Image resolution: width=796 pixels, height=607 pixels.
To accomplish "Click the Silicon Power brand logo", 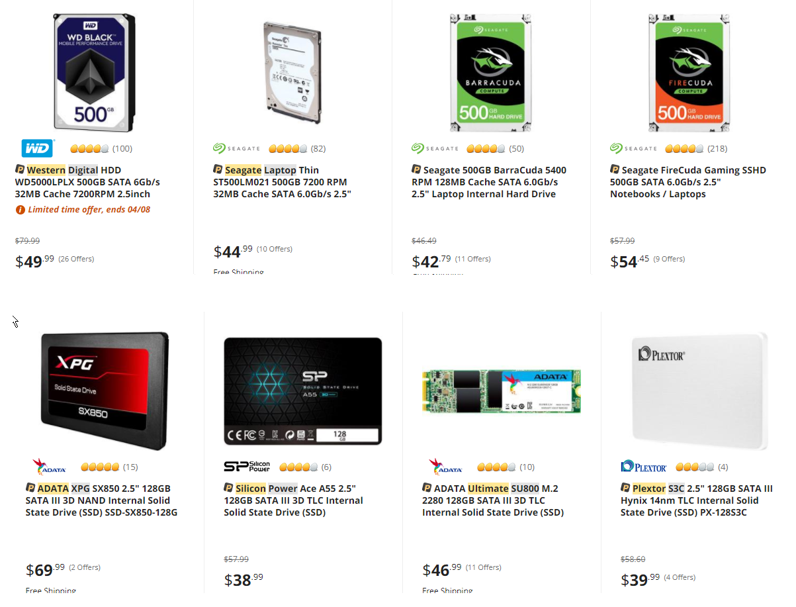I will click(x=247, y=467).
